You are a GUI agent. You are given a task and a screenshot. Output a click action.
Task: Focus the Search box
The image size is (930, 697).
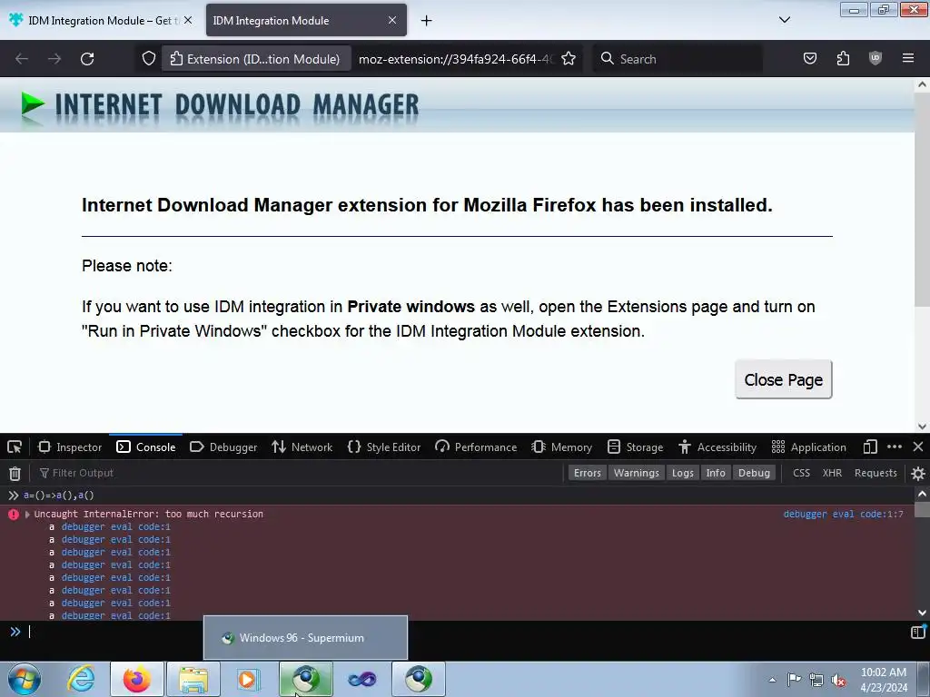(678, 59)
